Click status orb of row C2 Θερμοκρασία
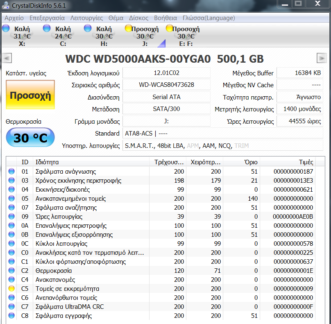 point(11,271)
